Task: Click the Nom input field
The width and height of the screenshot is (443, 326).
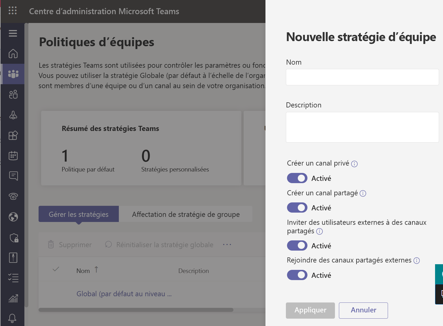Action: coord(362,77)
